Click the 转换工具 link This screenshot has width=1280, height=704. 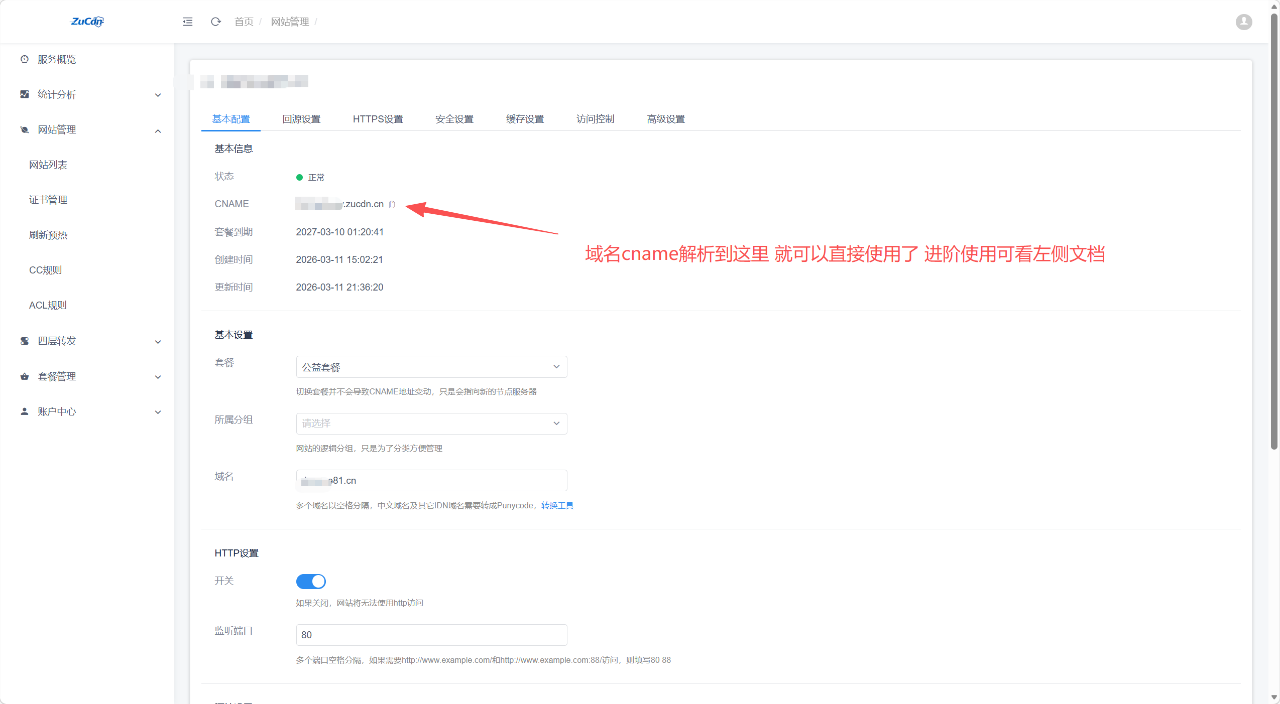point(557,505)
